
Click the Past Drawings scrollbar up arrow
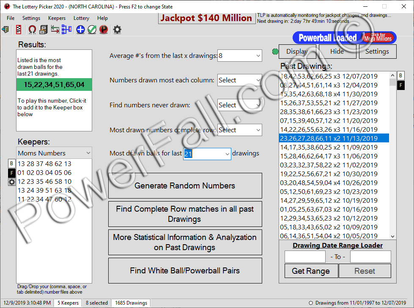click(x=392, y=76)
